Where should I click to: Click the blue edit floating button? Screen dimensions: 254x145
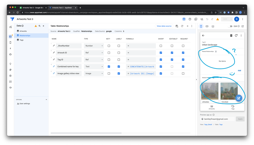[238, 98]
